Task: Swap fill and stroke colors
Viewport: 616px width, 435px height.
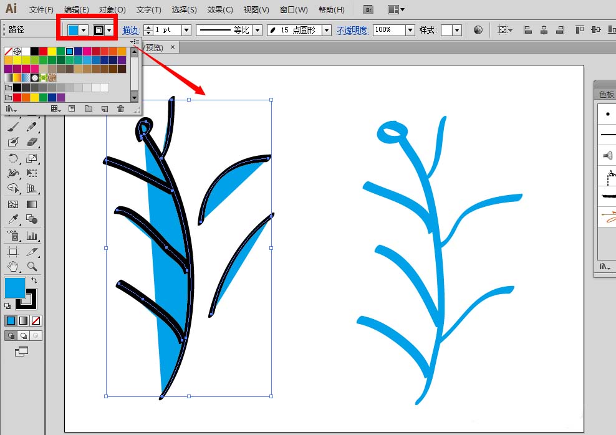Action: tap(34, 280)
